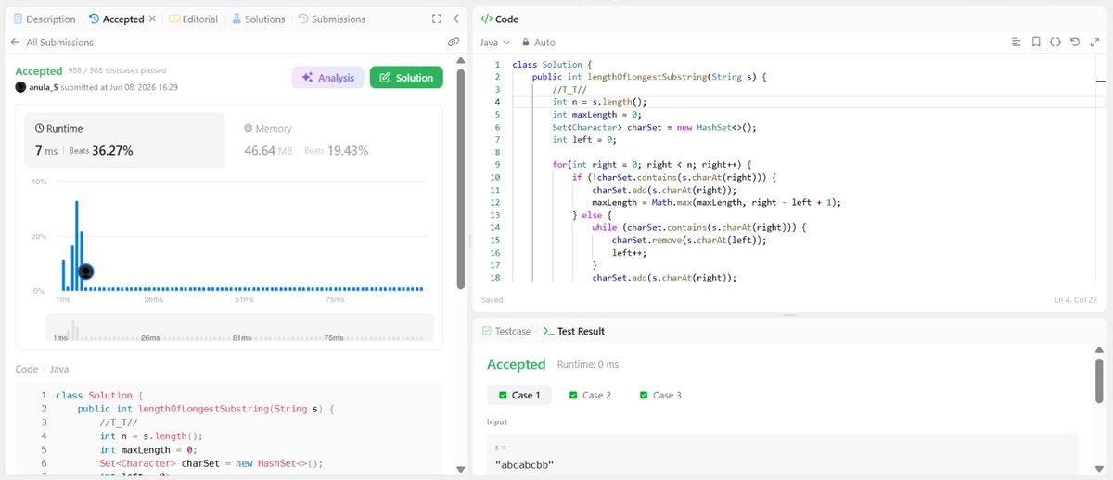This screenshot has width=1113, height=480.
Task: Select Case 1 result
Action: click(519, 395)
